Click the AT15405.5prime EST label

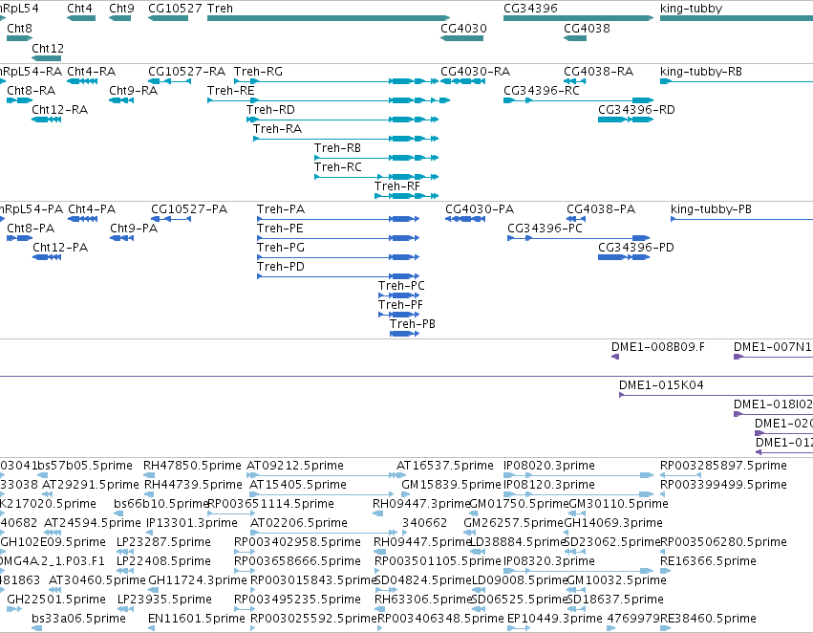[x=298, y=485]
